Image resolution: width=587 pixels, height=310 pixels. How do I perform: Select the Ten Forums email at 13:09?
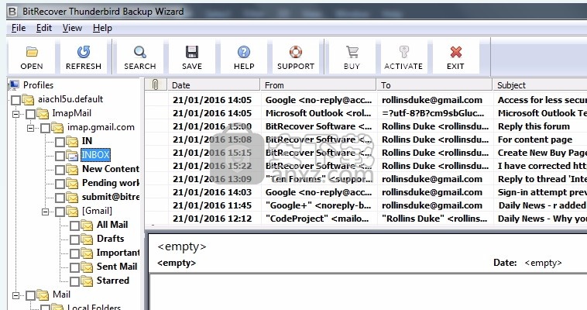coord(366,179)
